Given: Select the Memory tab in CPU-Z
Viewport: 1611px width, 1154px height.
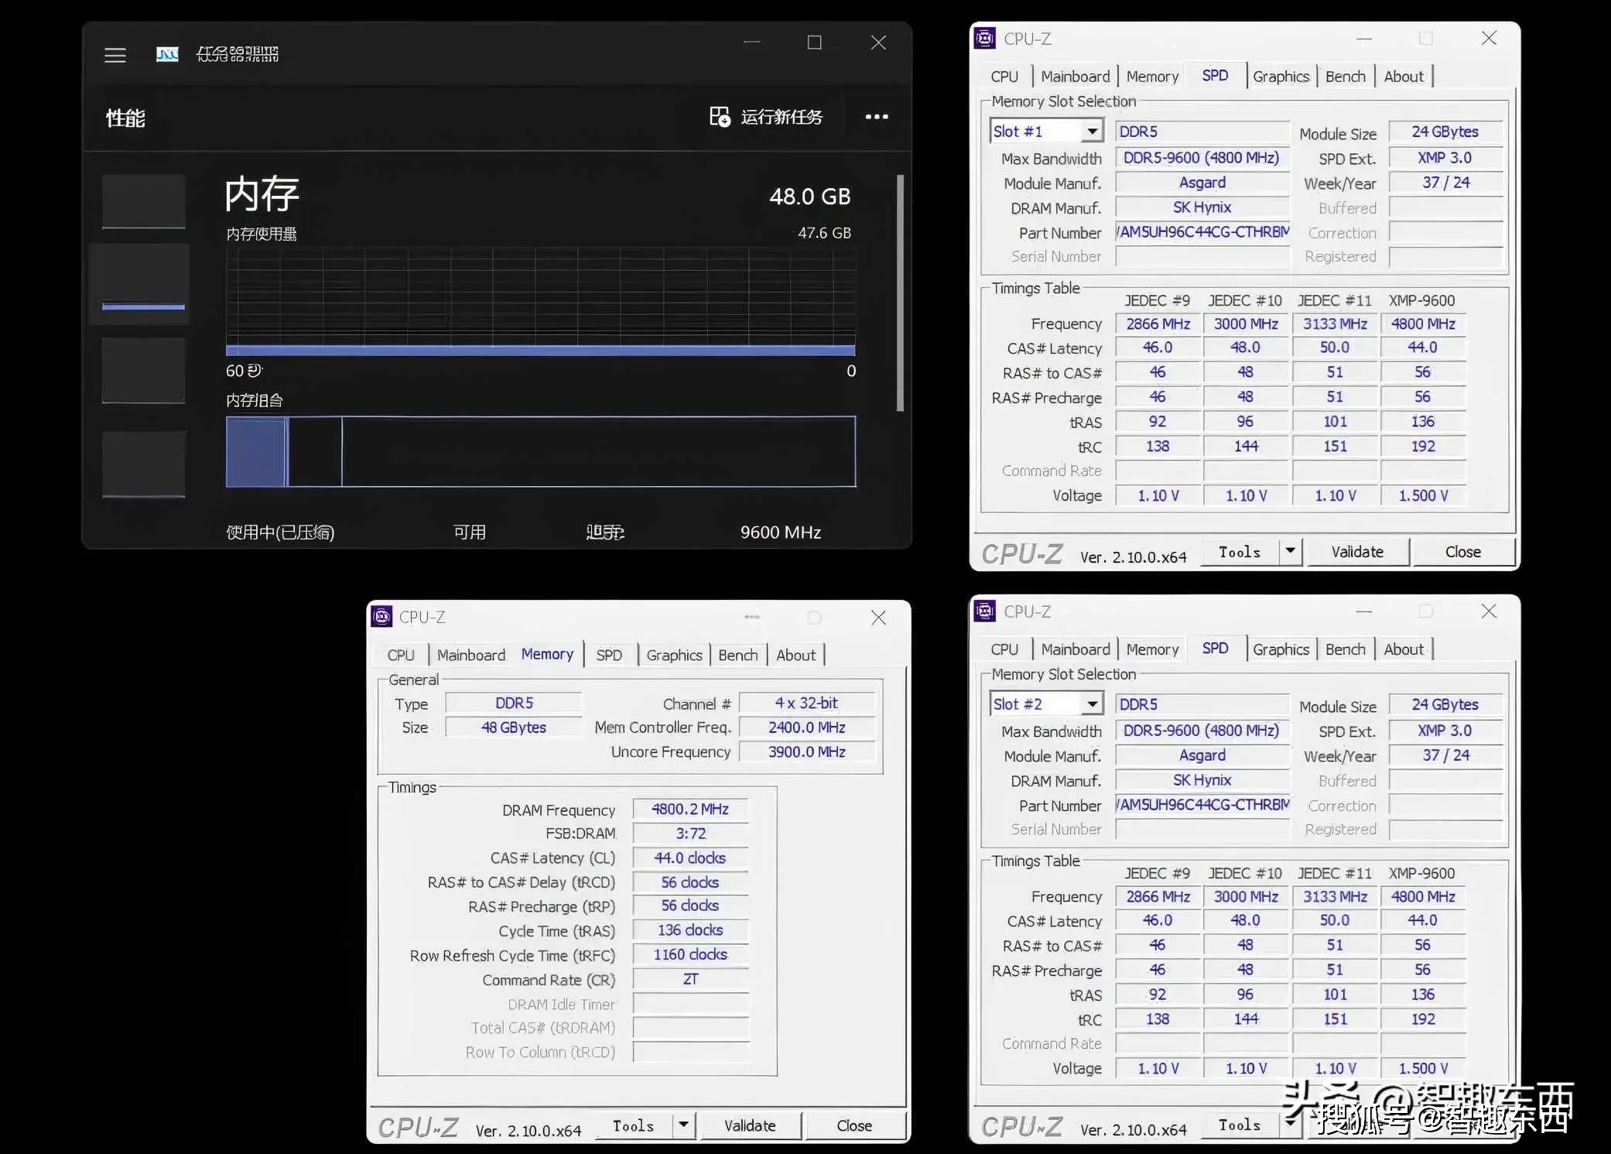Looking at the screenshot, I should 546,655.
